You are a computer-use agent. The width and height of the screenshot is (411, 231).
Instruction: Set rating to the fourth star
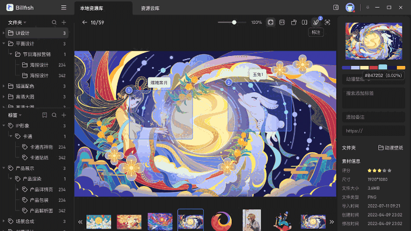tap(384, 170)
